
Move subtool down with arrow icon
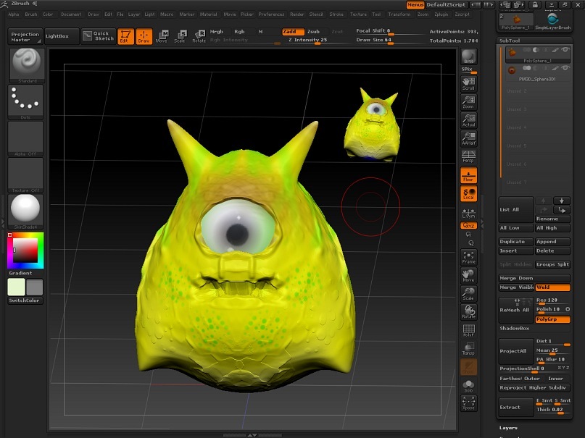pos(562,201)
